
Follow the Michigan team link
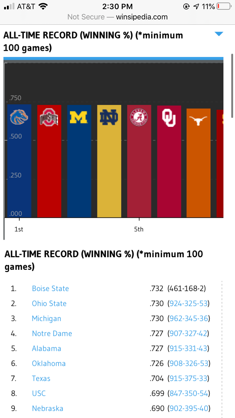46,319
